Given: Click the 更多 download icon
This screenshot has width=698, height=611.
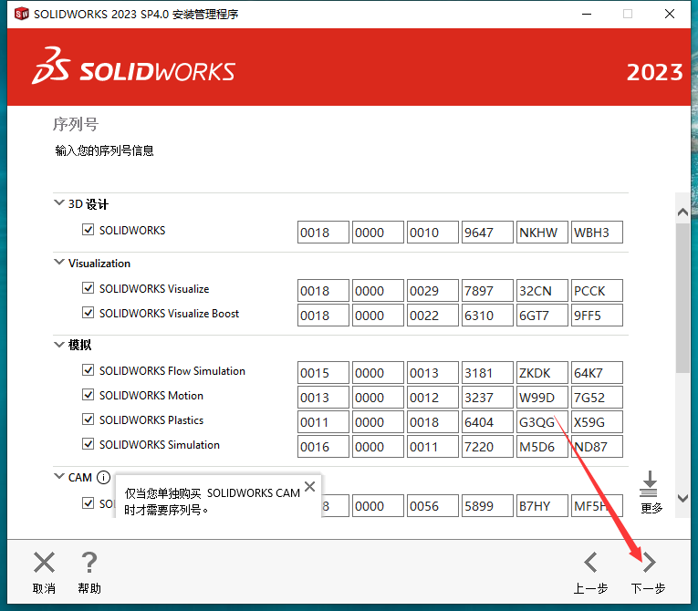Looking at the screenshot, I should (649, 483).
